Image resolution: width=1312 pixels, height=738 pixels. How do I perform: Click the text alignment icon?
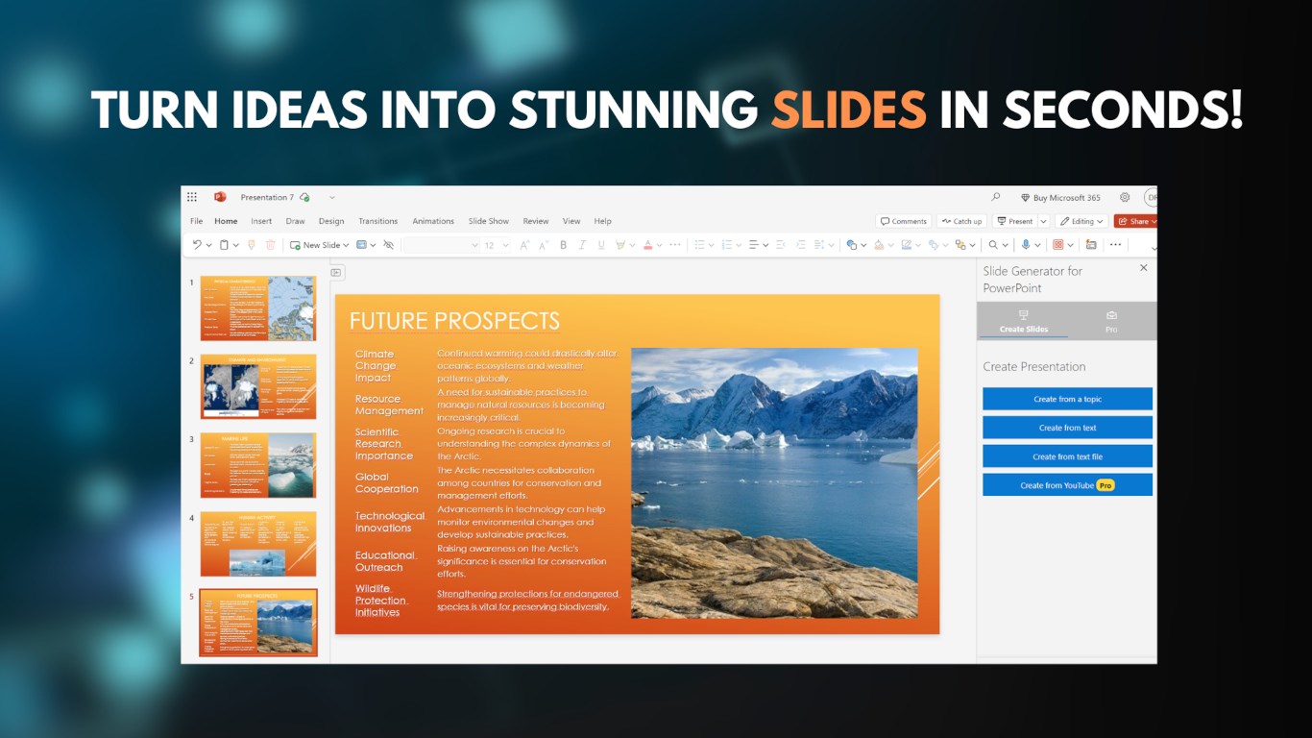pyautogui.click(x=753, y=245)
